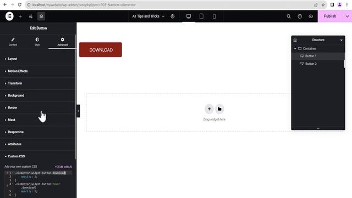The width and height of the screenshot is (352, 198).
Task: Open page settings gear icon
Action: (x=172, y=16)
